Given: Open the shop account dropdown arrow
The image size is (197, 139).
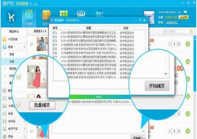Looking at the screenshot, I should (x=180, y=23).
